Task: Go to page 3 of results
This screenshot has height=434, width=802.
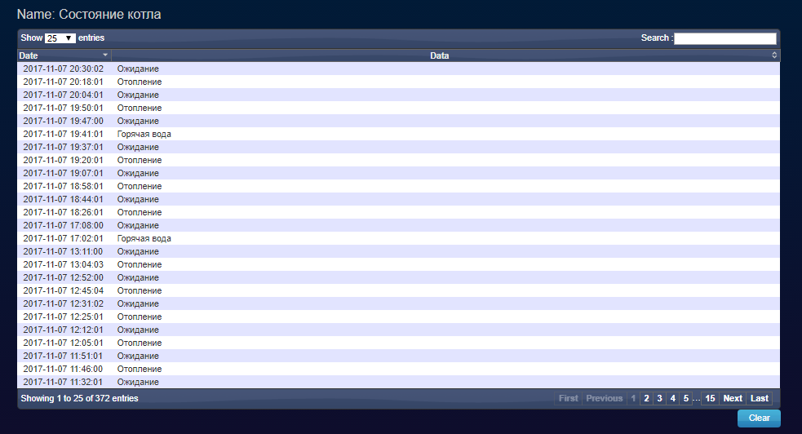Action: 660,398
